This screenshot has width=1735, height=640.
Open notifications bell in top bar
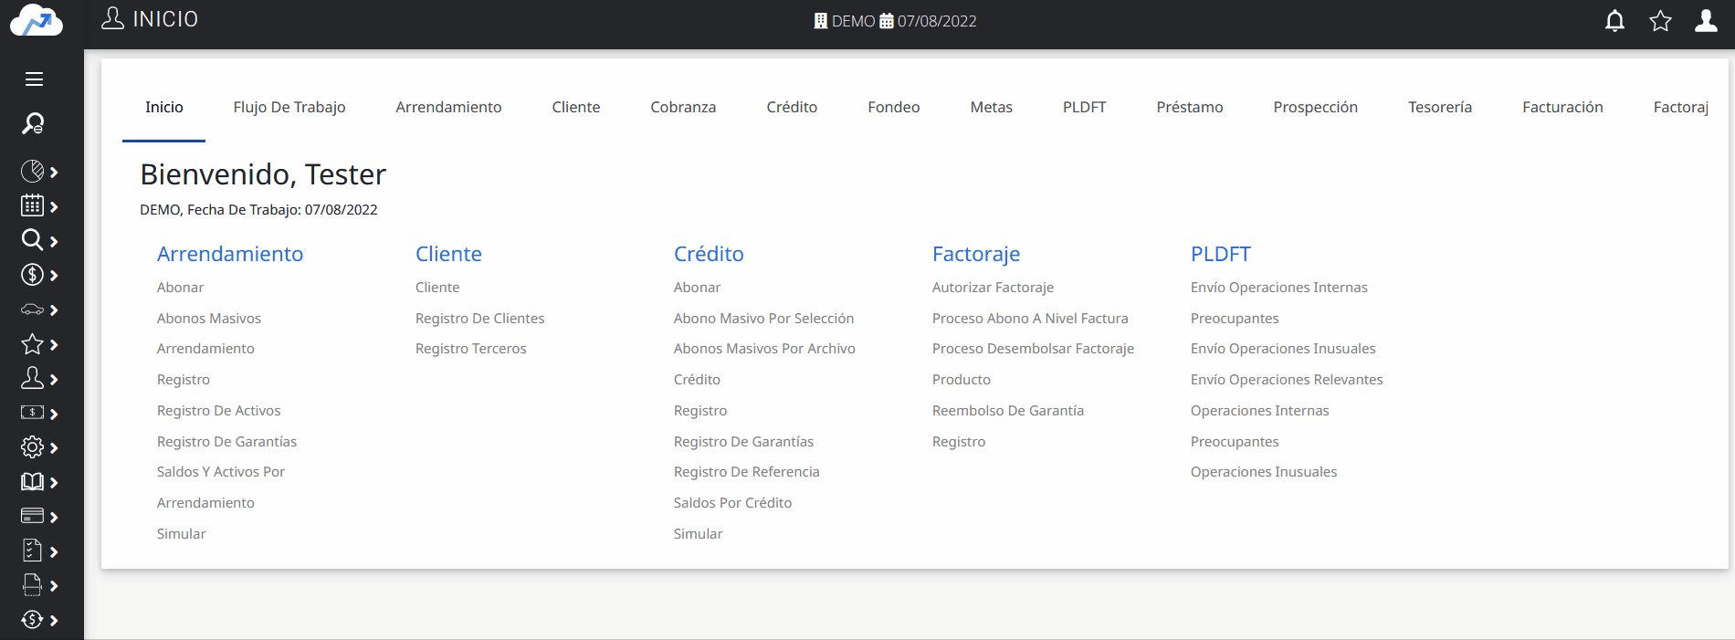pyautogui.click(x=1614, y=21)
